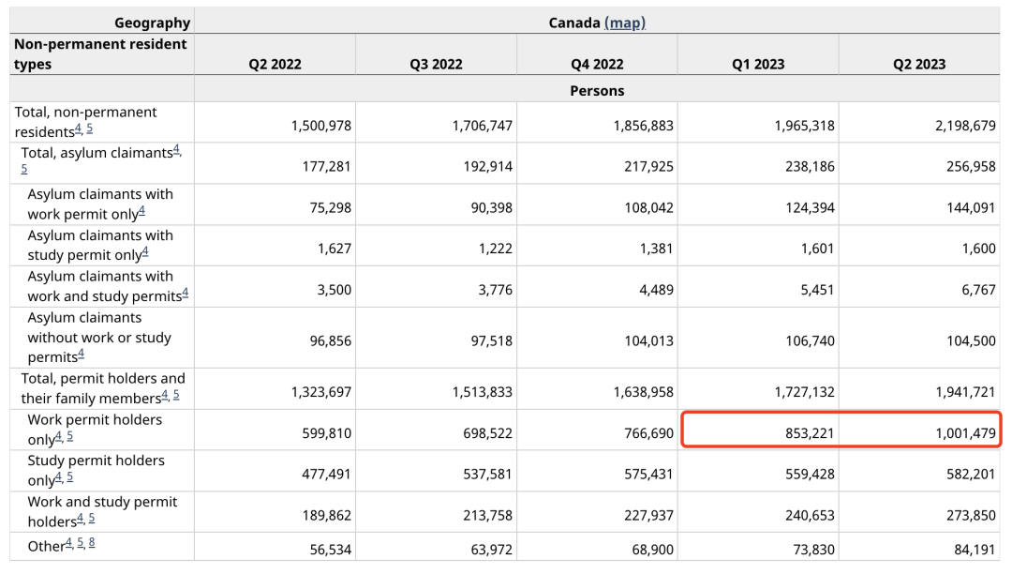1012x574 pixels.
Task: Select the cell with value 6,767
Action: [919, 287]
